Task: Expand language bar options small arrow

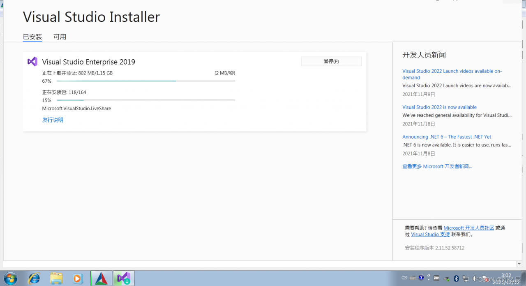Action: click(429, 279)
